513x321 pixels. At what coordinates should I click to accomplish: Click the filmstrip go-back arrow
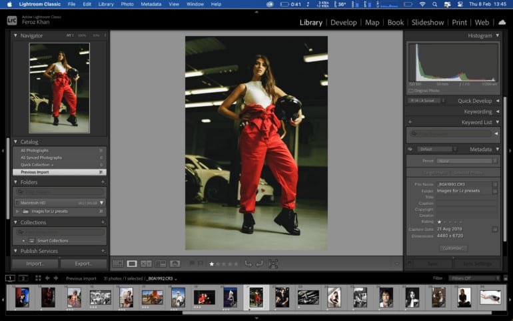click(x=47, y=278)
